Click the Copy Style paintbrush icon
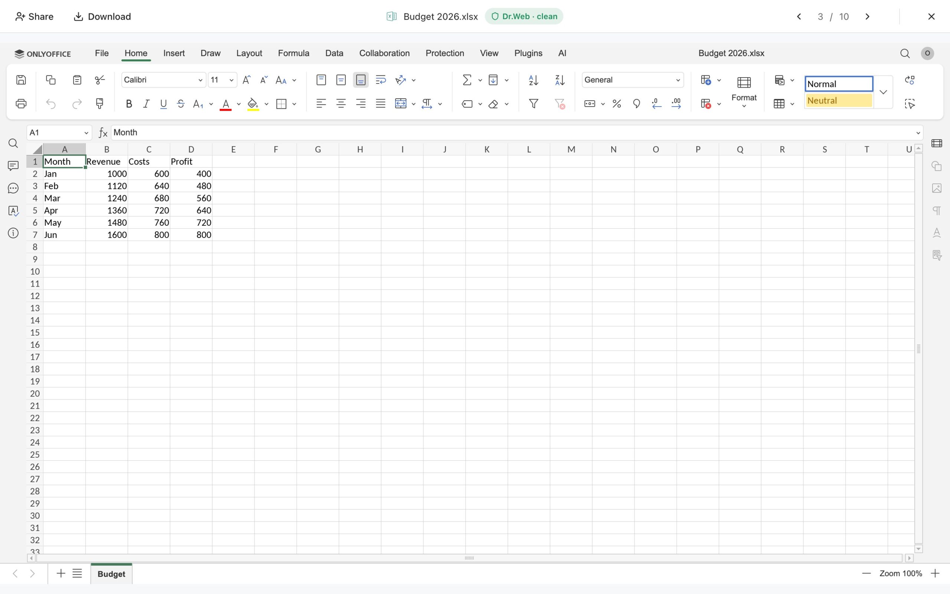 click(x=100, y=104)
